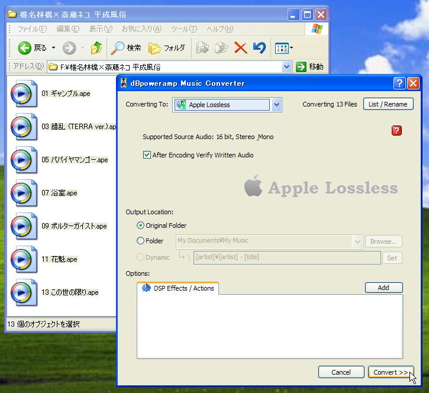Screen dimensions: 429x393
Task: Open the ツール(T) menu in Explorer
Action: [x=184, y=29]
